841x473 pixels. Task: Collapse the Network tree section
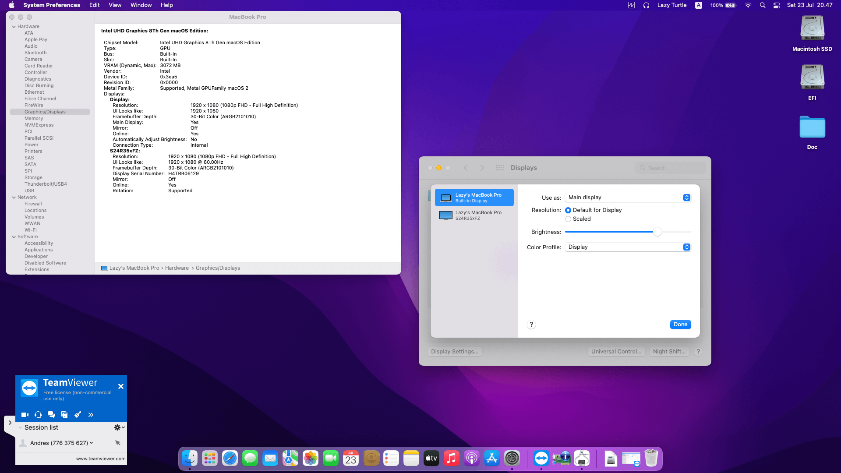coord(14,197)
